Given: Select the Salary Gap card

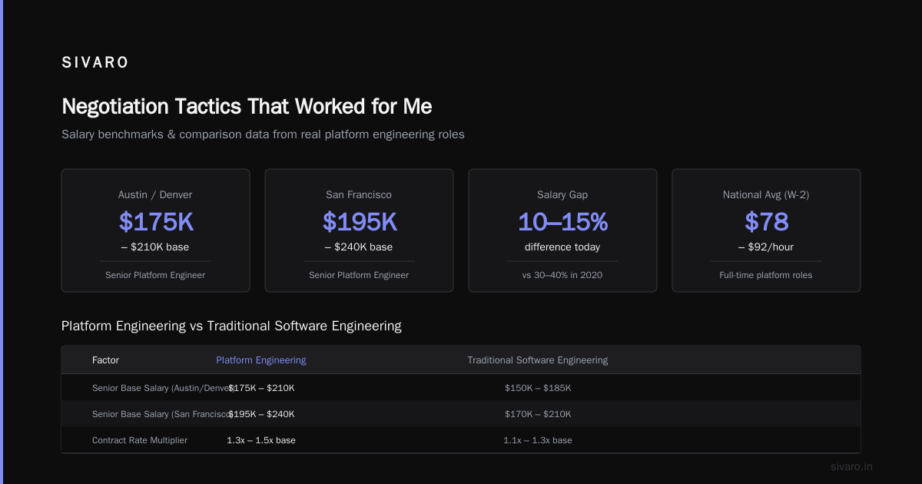Looking at the screenshot, I should coord(562,230).
